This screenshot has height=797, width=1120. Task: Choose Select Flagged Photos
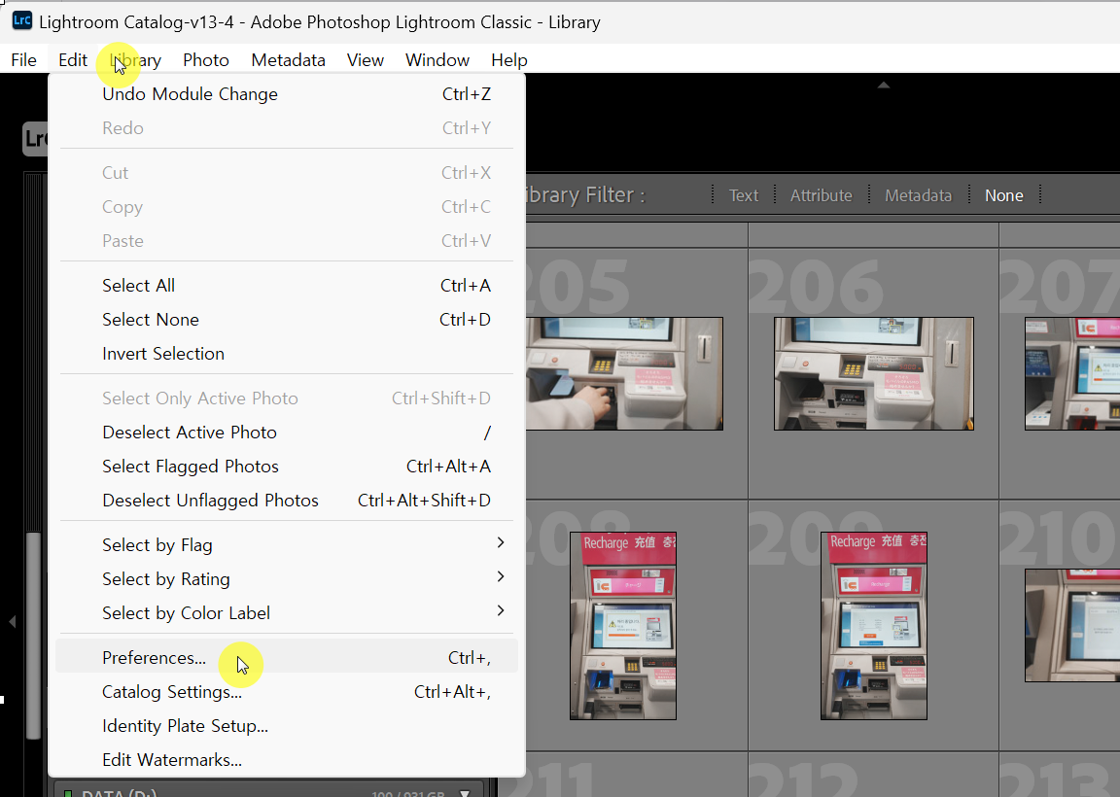pos(287,467)
